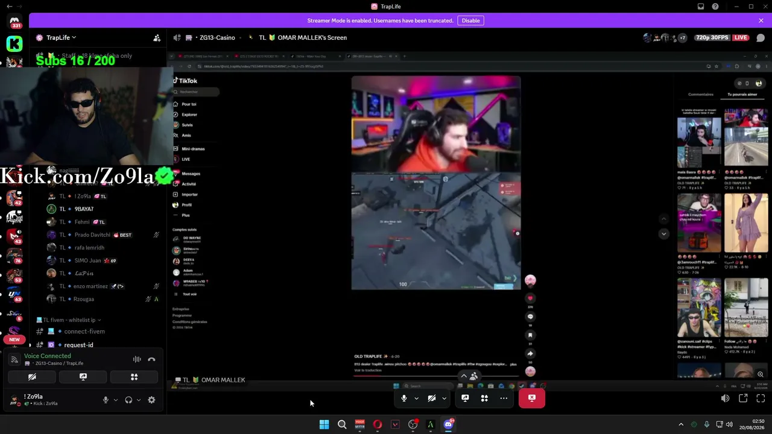Open Opera browser from taskbar
Screen dimensions: 772x434
click(378, 424)
